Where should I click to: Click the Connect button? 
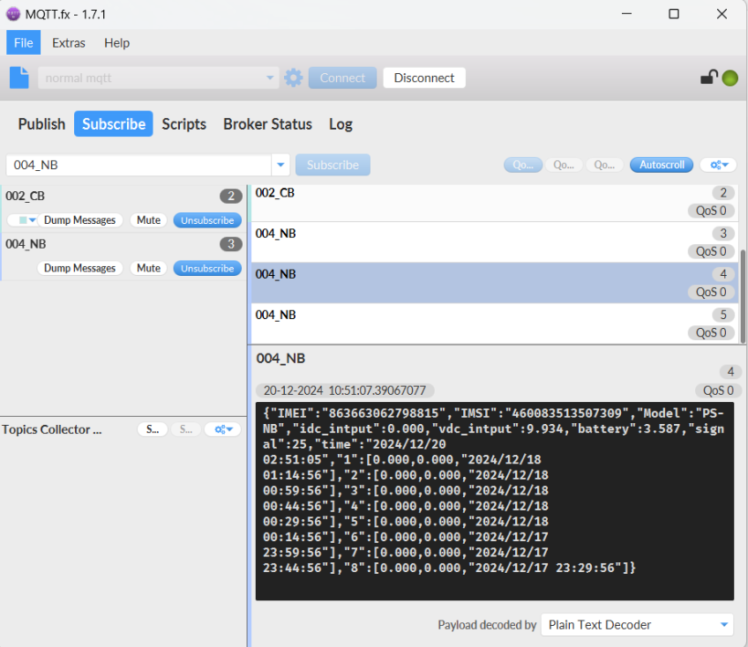342,78
